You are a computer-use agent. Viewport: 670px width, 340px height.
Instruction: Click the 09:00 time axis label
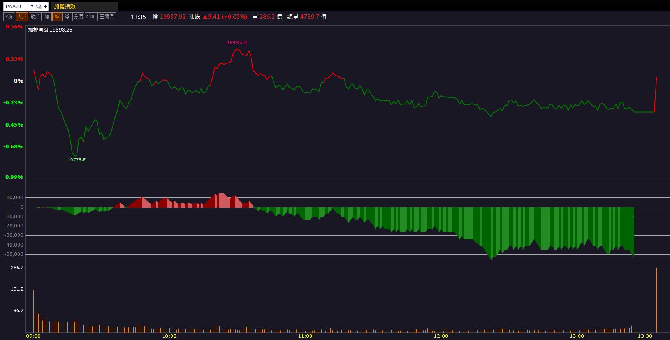click(x=33, y=336)
